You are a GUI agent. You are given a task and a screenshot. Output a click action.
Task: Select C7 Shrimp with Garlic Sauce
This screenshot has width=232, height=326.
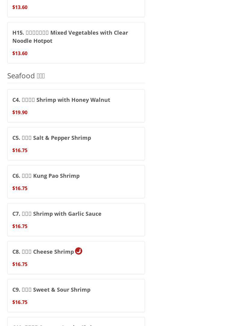[x=57, y=214]
